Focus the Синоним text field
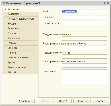Image resolution: width=111 pixels, height=106 pixels. 84,17
